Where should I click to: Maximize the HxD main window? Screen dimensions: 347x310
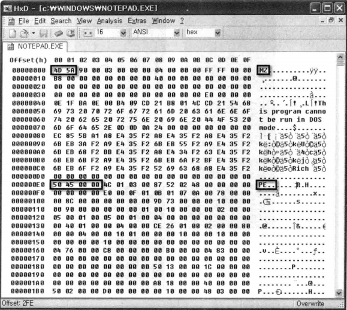tap(327, 8)
